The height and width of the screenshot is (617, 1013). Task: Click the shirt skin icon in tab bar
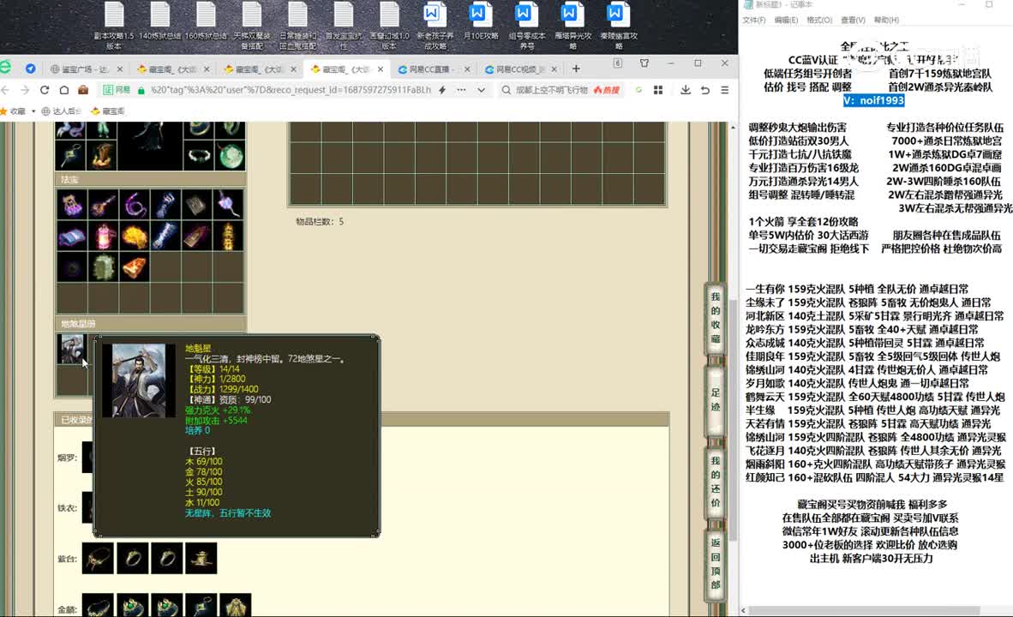point(644,63)
